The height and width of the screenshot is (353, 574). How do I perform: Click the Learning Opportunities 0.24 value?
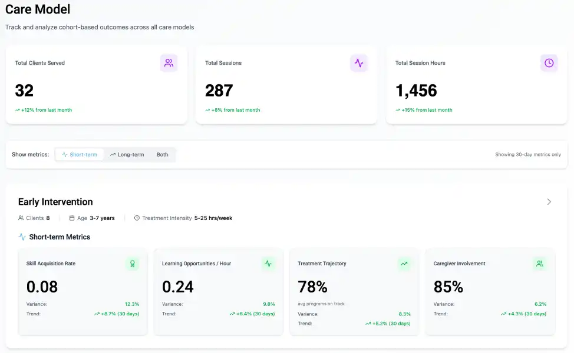[178, 287]
